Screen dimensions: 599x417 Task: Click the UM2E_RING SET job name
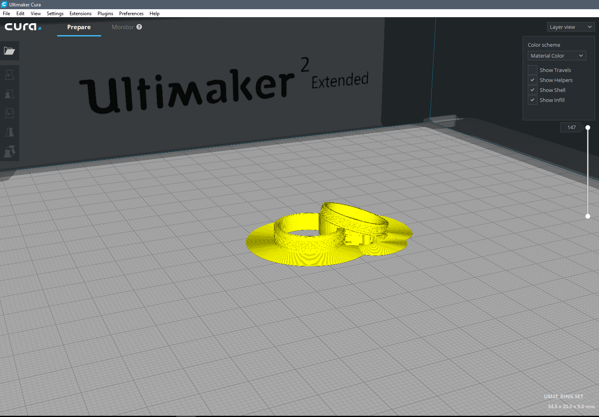point(563,396)
